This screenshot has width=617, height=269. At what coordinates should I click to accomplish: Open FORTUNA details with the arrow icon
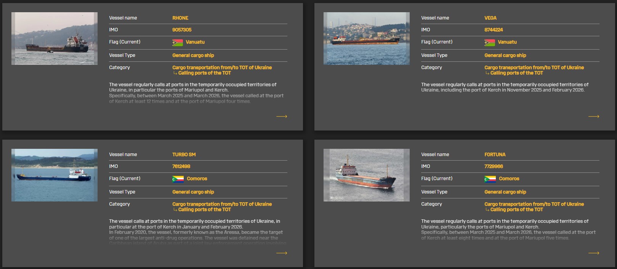594,253
